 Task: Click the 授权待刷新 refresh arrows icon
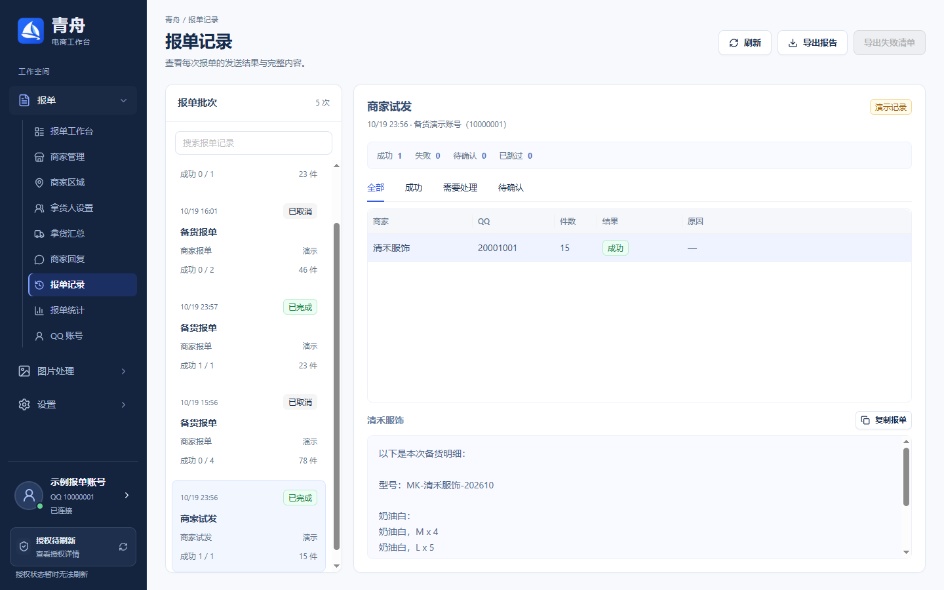[123, 547]
